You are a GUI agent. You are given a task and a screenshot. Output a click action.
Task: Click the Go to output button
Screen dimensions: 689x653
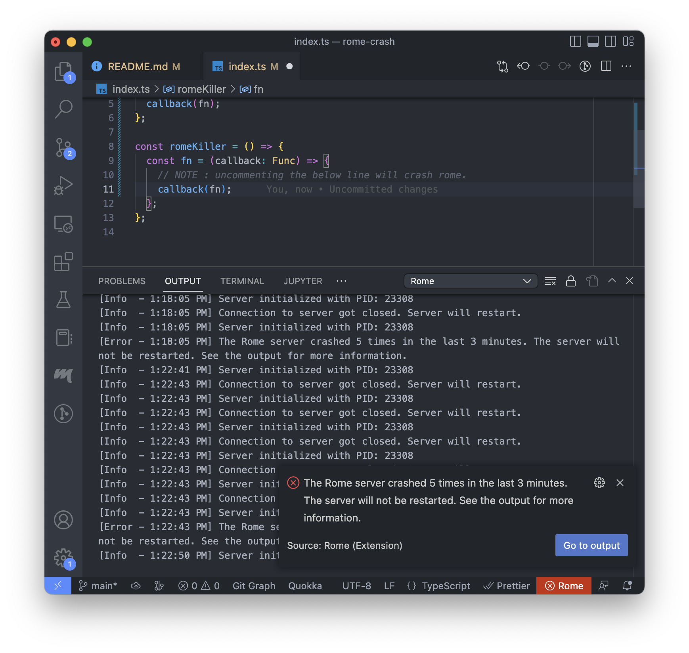coord(591,545)
